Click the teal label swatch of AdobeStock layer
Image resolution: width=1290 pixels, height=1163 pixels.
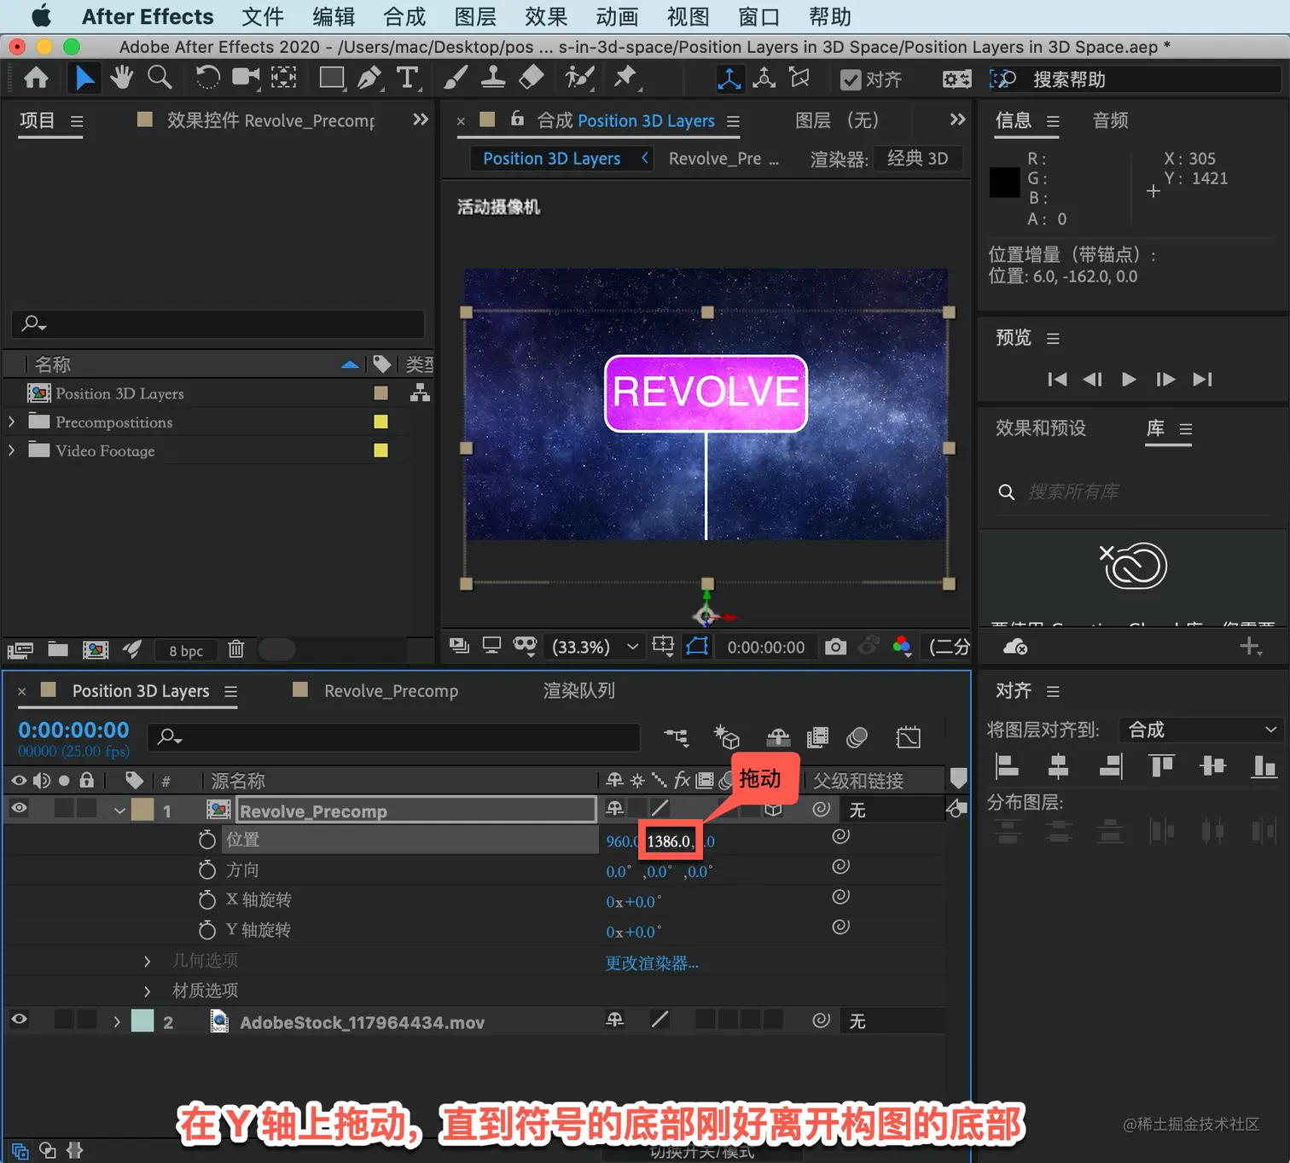142,1021
